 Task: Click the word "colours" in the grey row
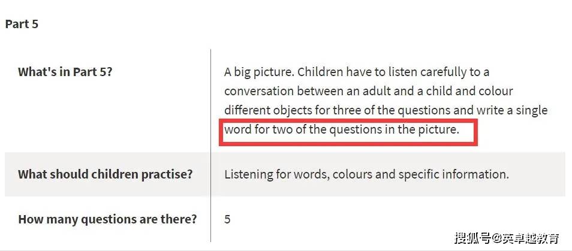352,174
